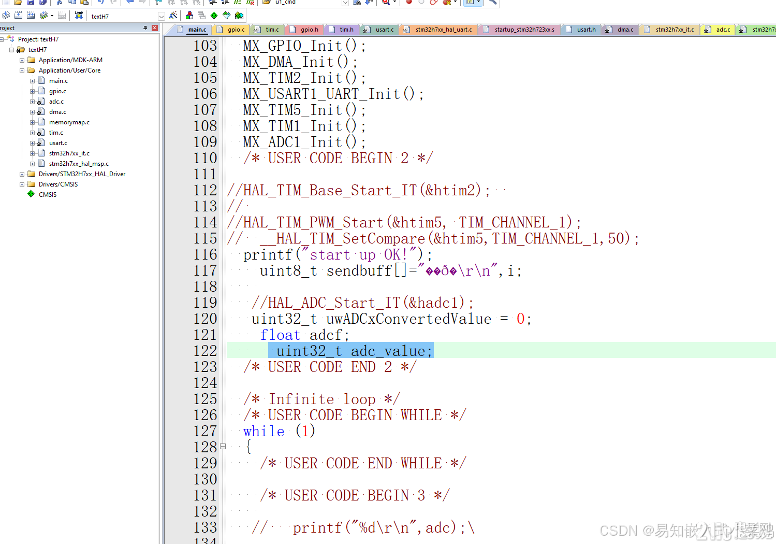Select the Drivers/CMSIS folder label
This screenshot has height=544, width=776.
(58, 184)
